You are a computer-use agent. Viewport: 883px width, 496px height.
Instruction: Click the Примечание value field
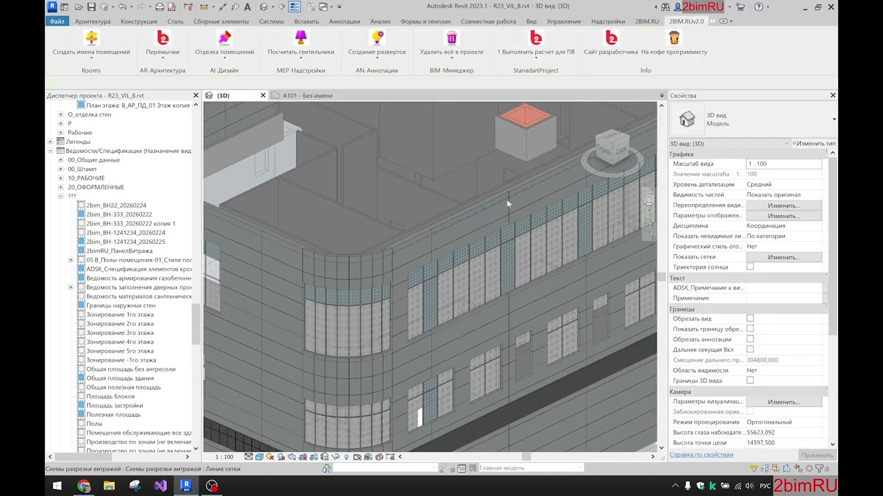(x=784, y=298)
